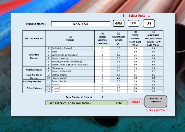Click the 'Clothes Washer' fixture label
The width and height of the screenshot is (185, 132).
coord(59,75)
